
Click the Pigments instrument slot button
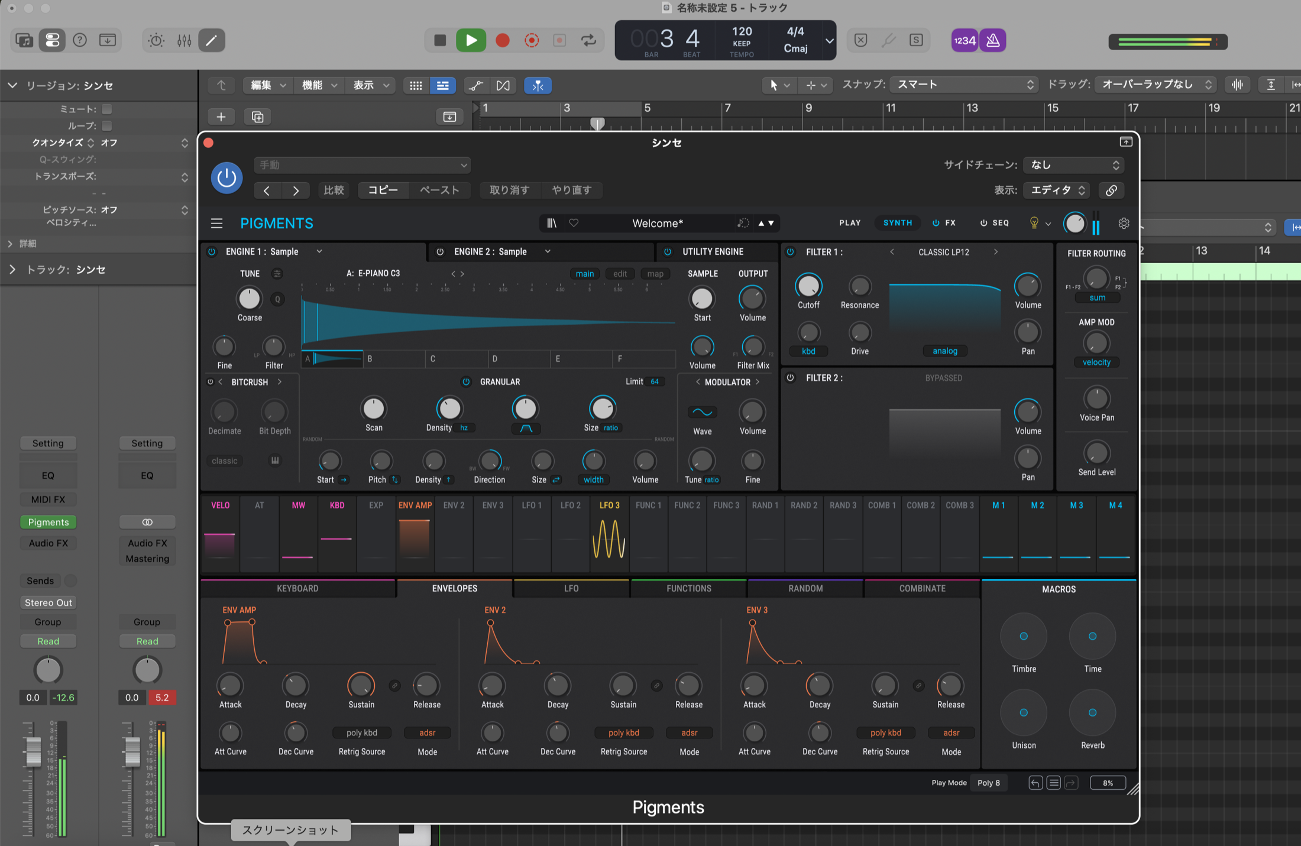coord(48,522)
